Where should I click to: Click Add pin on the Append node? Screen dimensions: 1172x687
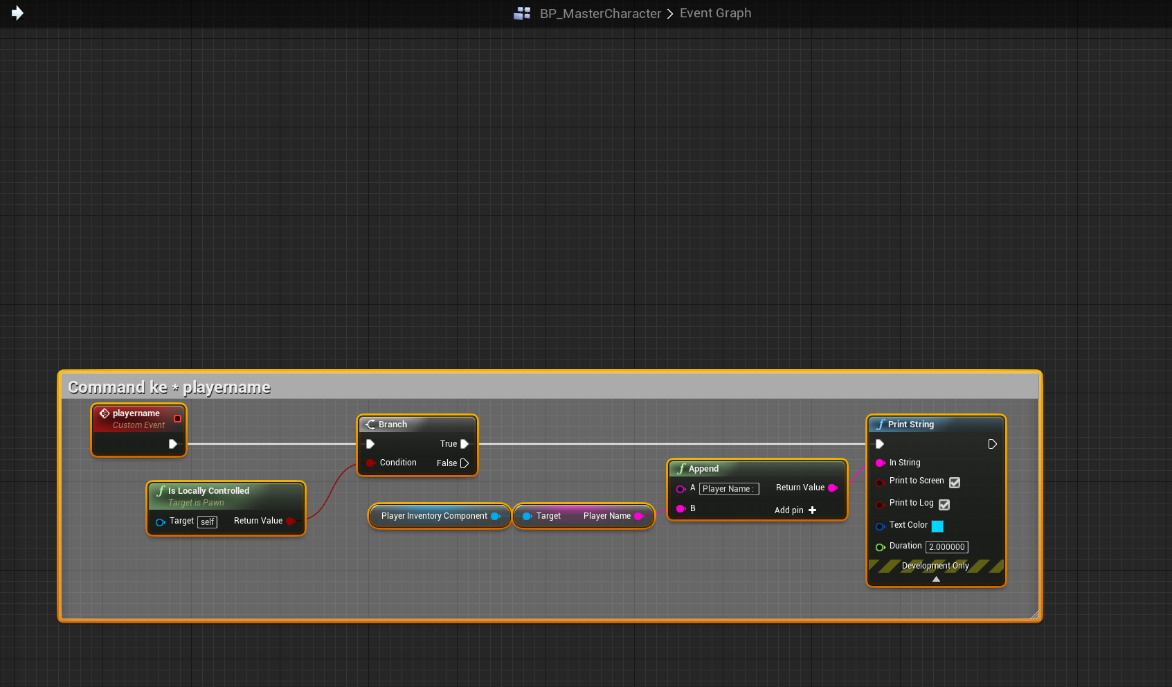pos(795,510)
